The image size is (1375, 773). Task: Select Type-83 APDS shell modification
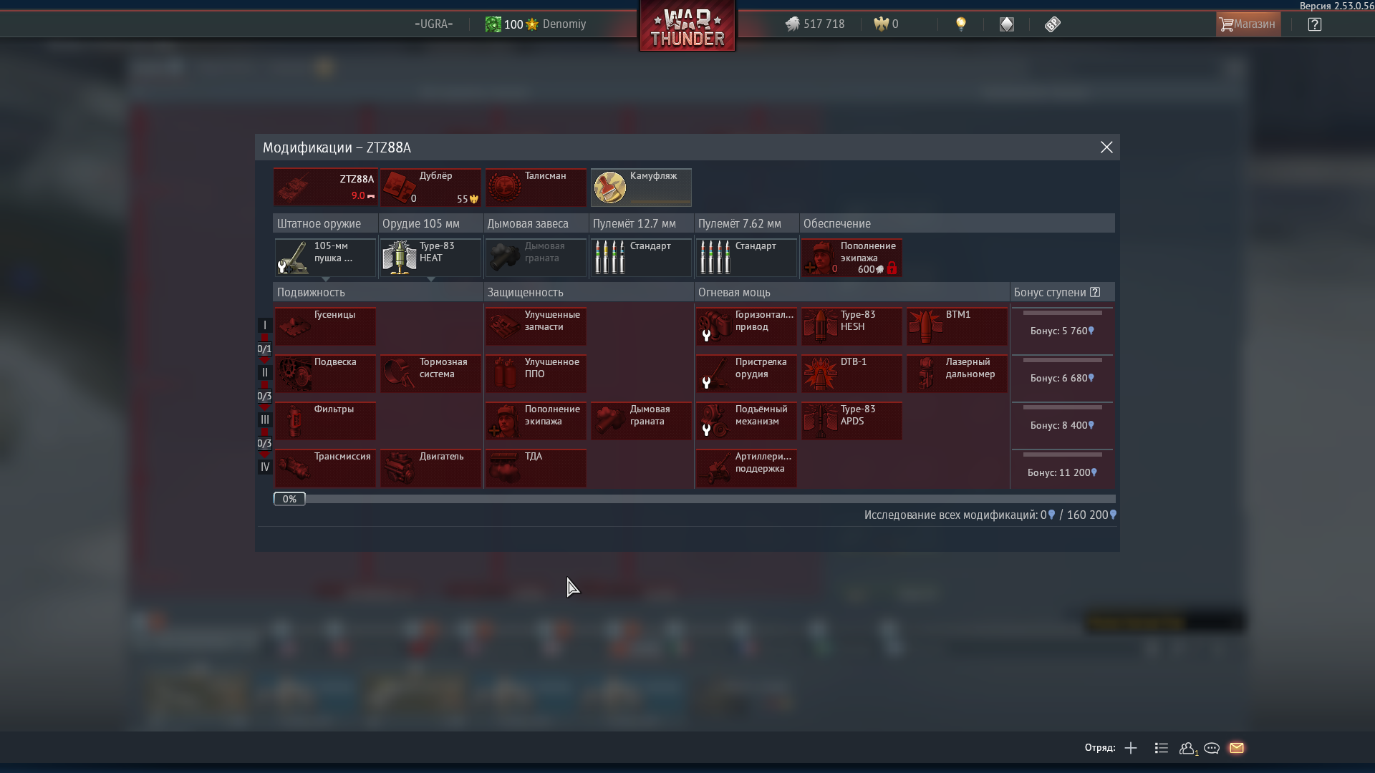(x=851, y=421)
